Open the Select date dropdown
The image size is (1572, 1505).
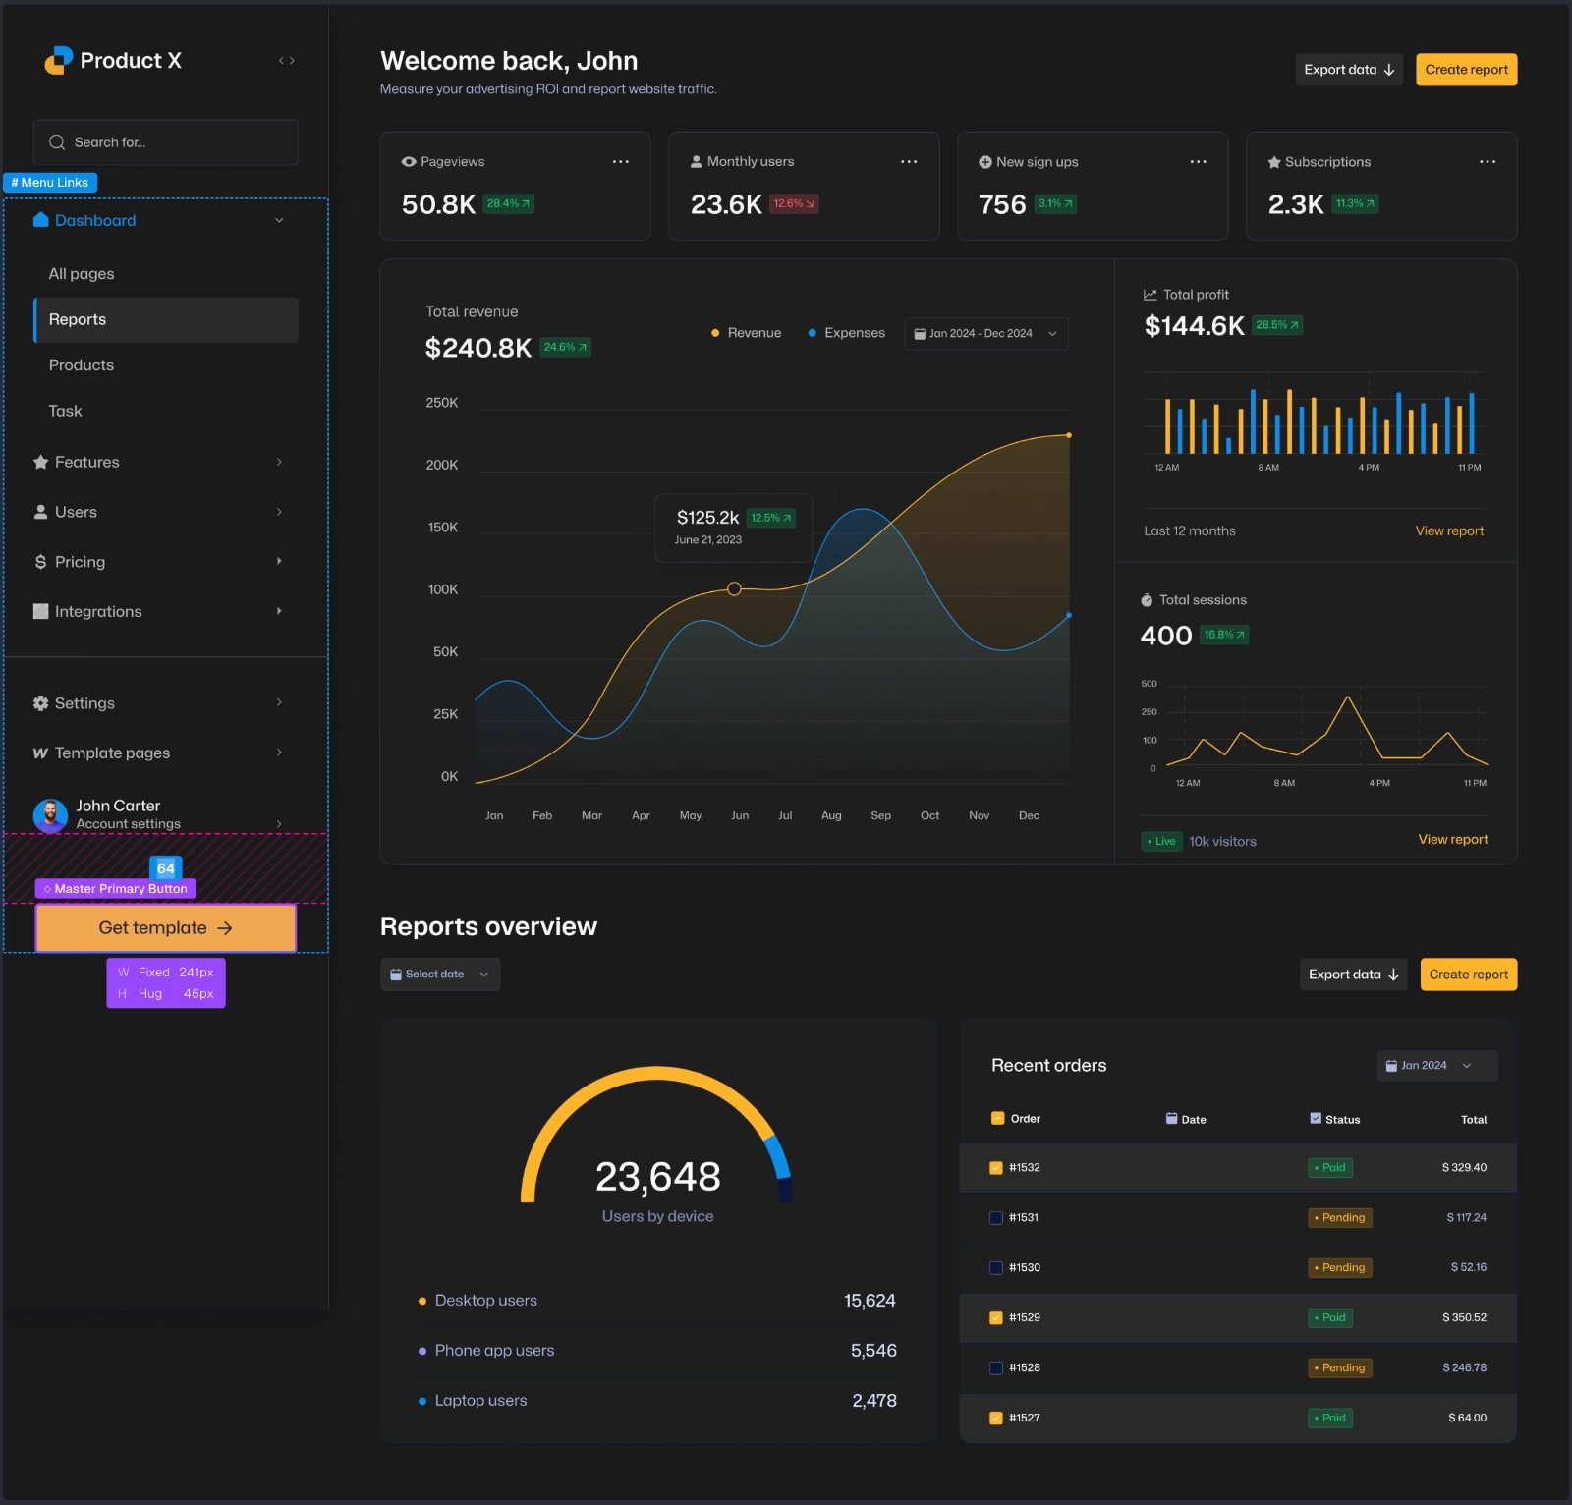coord(440,975)
